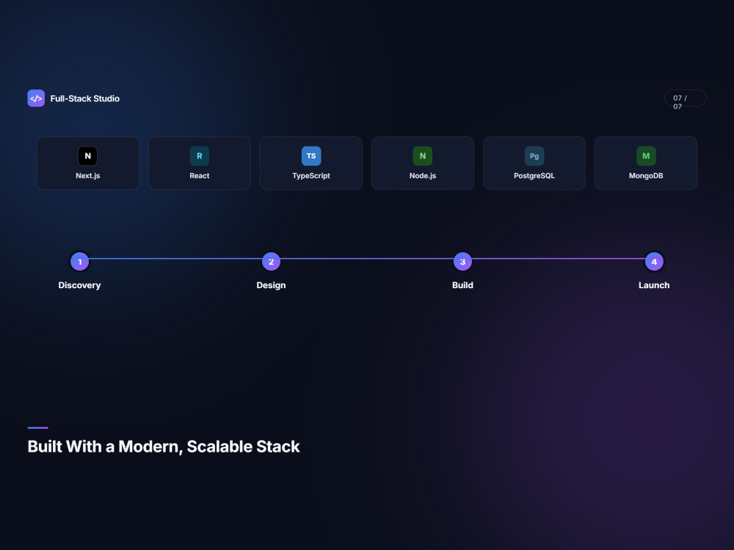
Task: Click the Next.js card label
Action: click(88, 176)
